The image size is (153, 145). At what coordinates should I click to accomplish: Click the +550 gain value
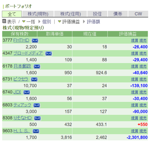click(x=143, y=124)
